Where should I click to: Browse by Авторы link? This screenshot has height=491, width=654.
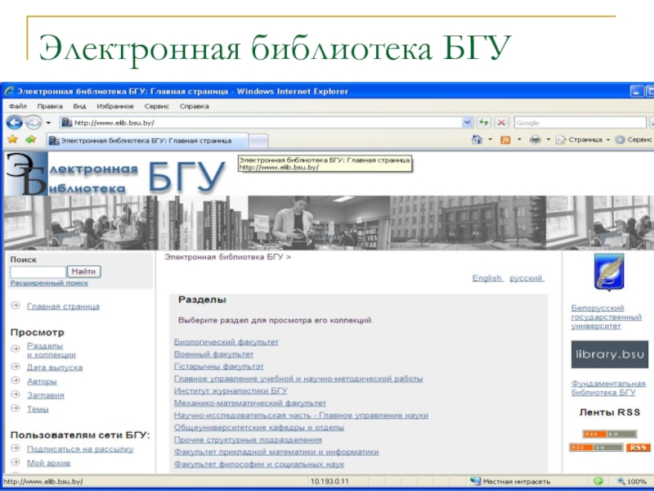pos(42,381)
